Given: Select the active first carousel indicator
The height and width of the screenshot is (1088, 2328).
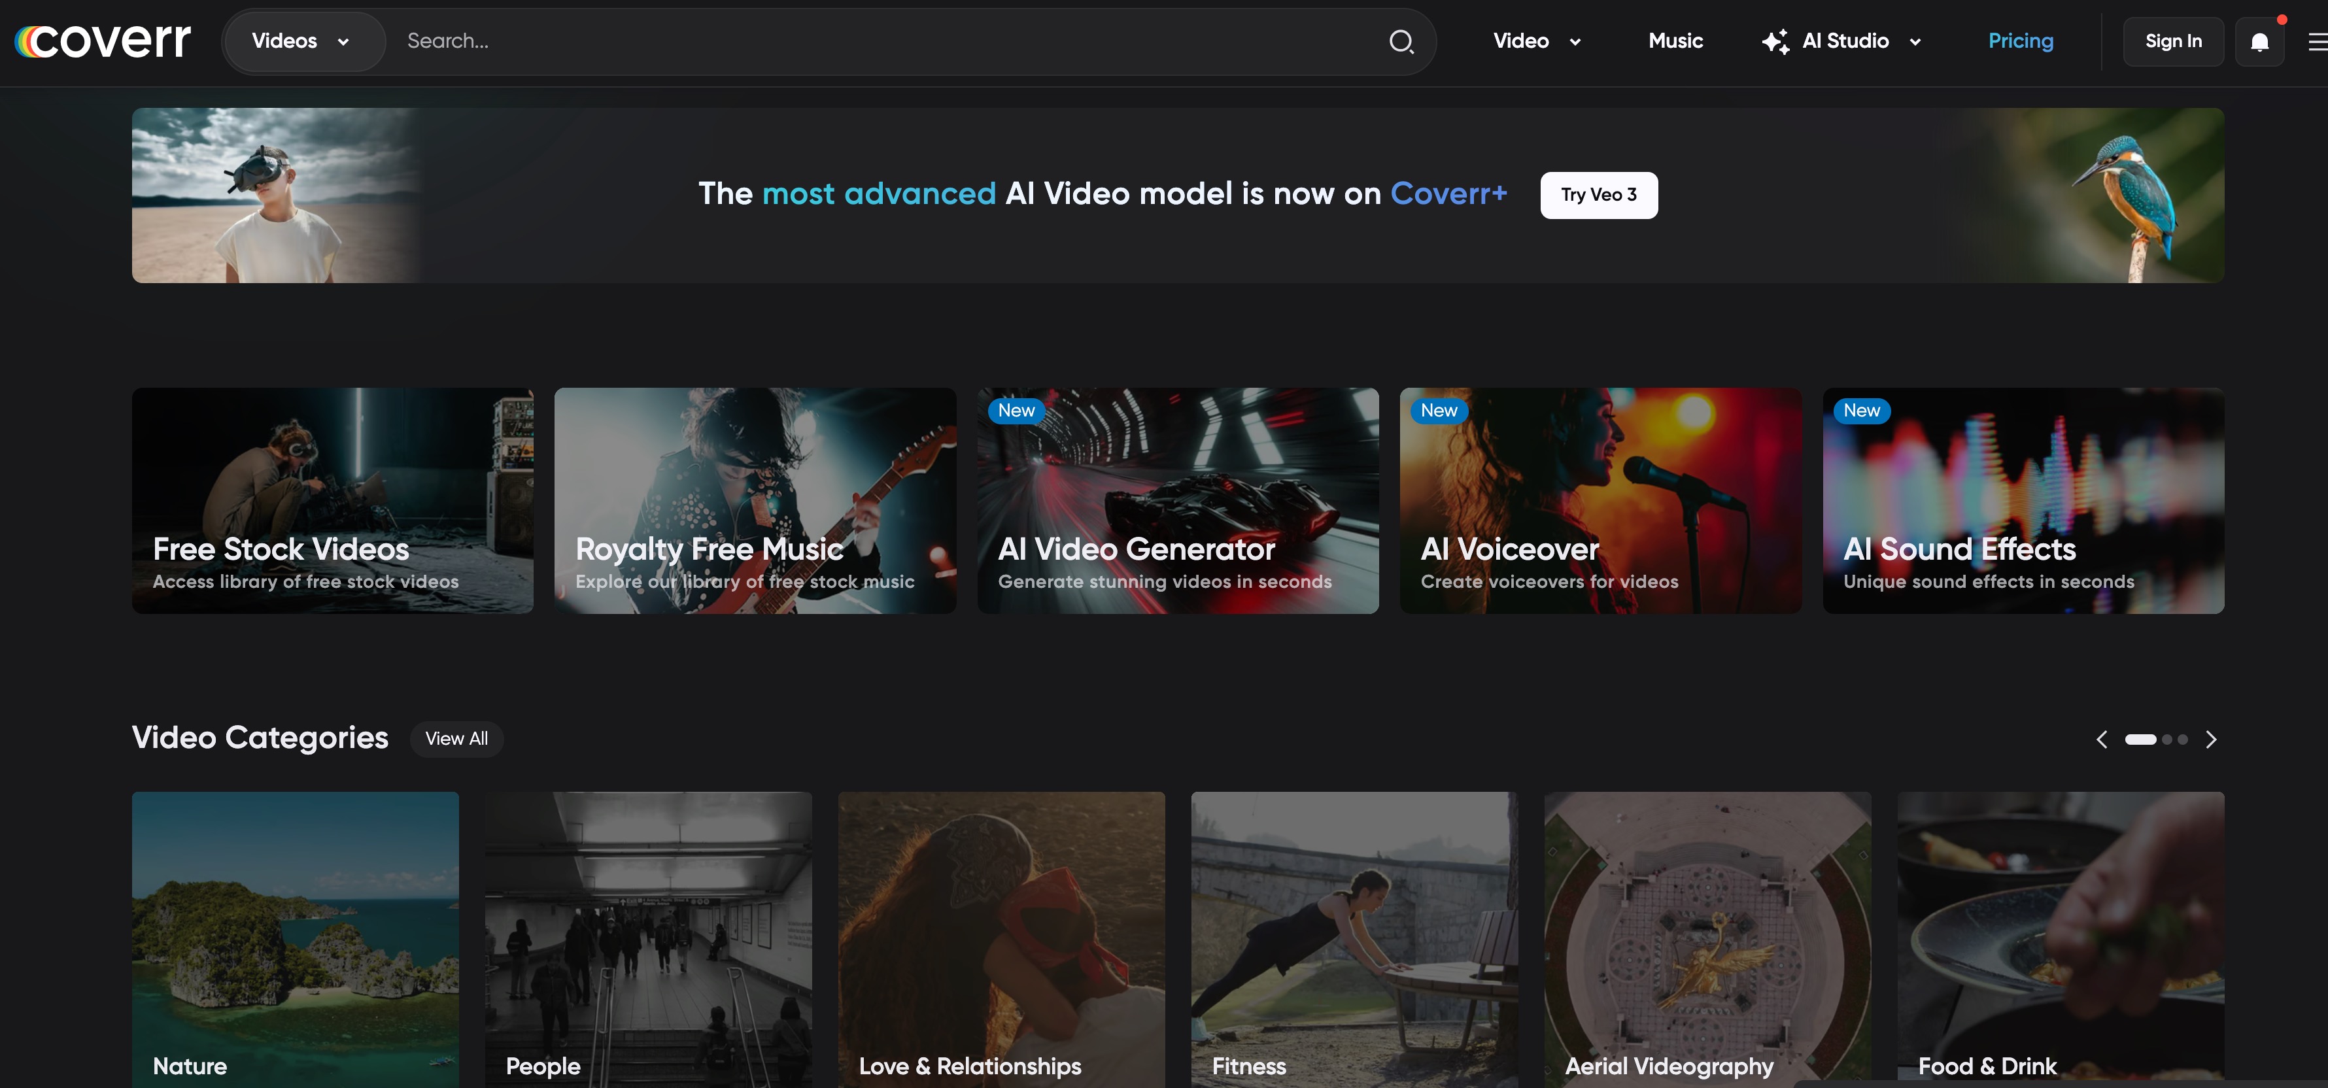Looking at the screenshot, I should [x=2140, y=739].
